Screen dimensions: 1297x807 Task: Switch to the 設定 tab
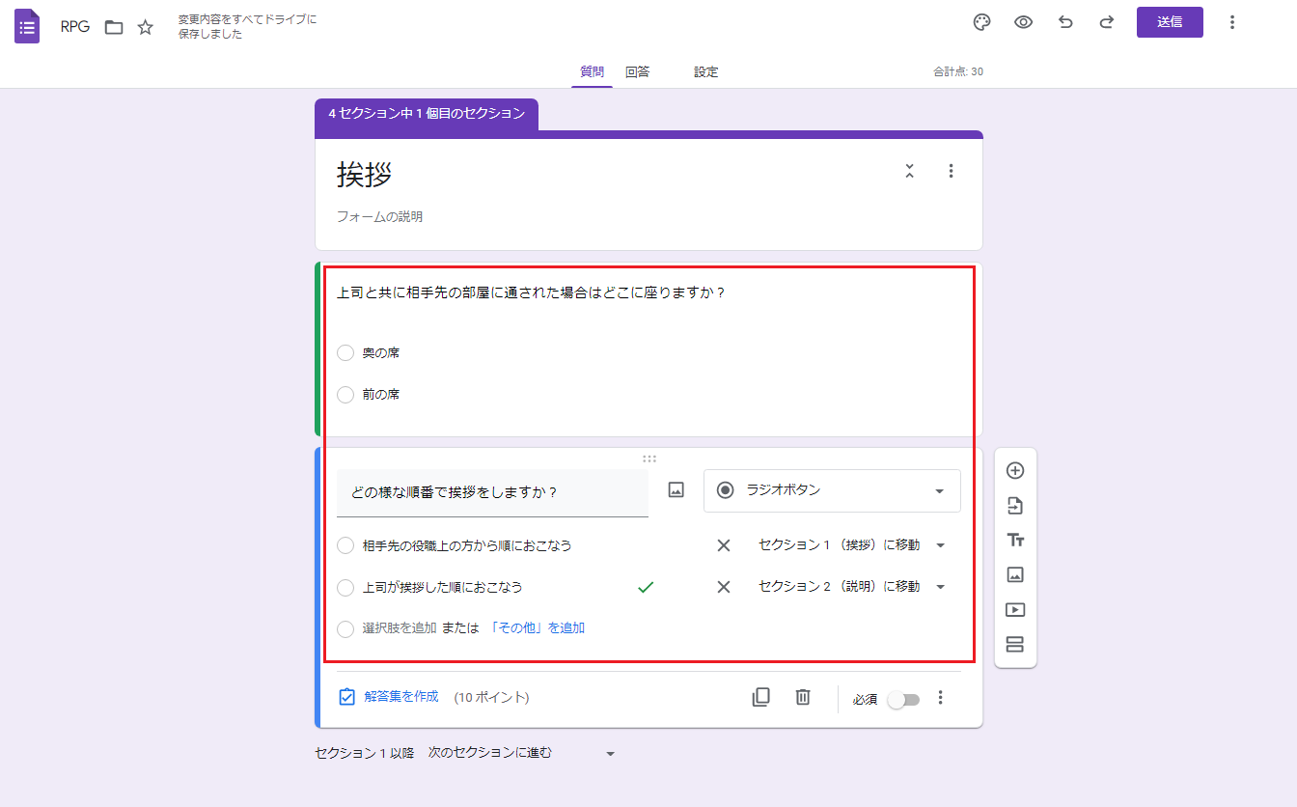pos(705,72)
